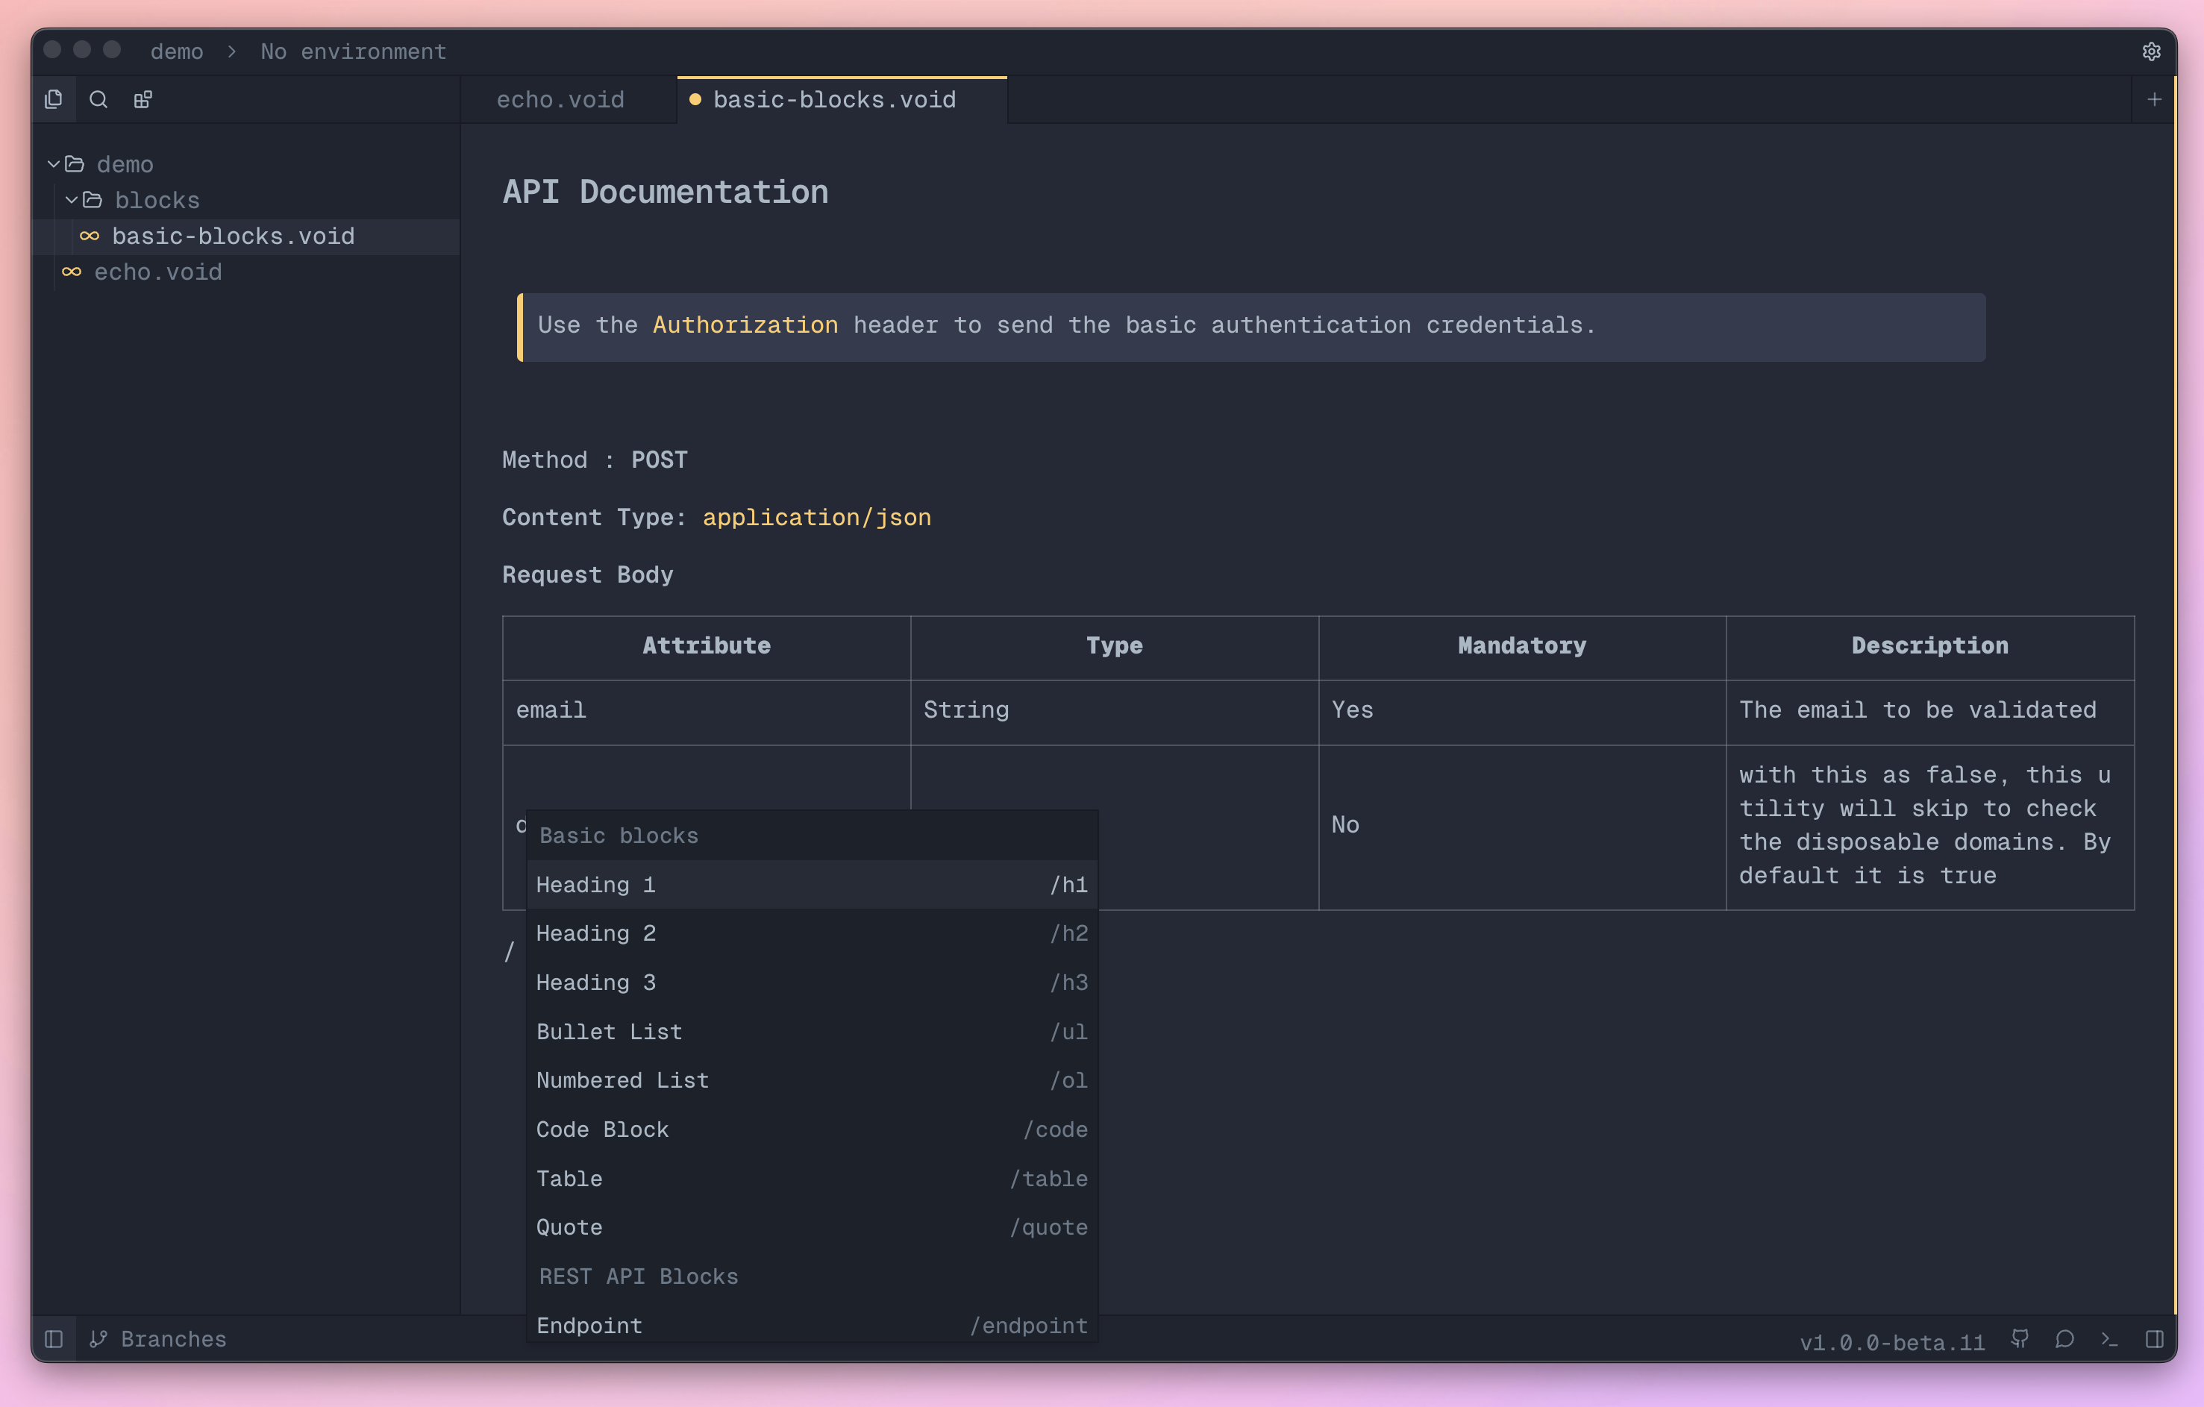The width and height of the screenshot is (2204, 1407).
Task: Collapse the blocks folder
Action: [x=72, y=200]
